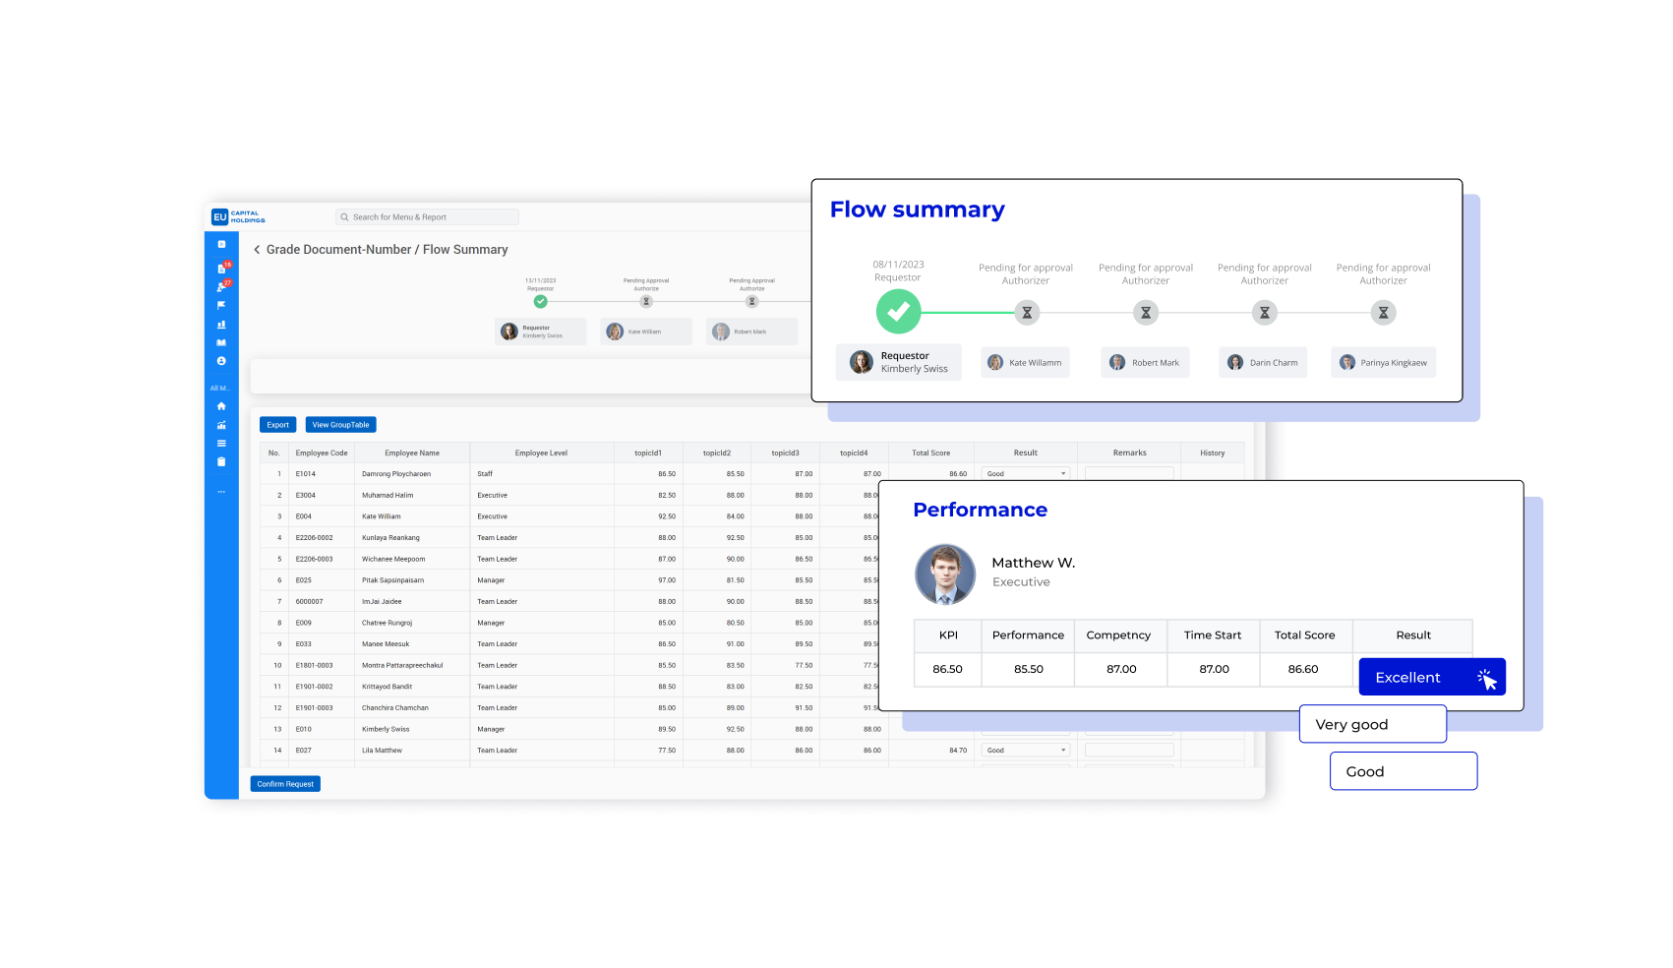Select Excellent in the result dropdown
The height and width of the screenshot is (968, 1673).
1431,677
